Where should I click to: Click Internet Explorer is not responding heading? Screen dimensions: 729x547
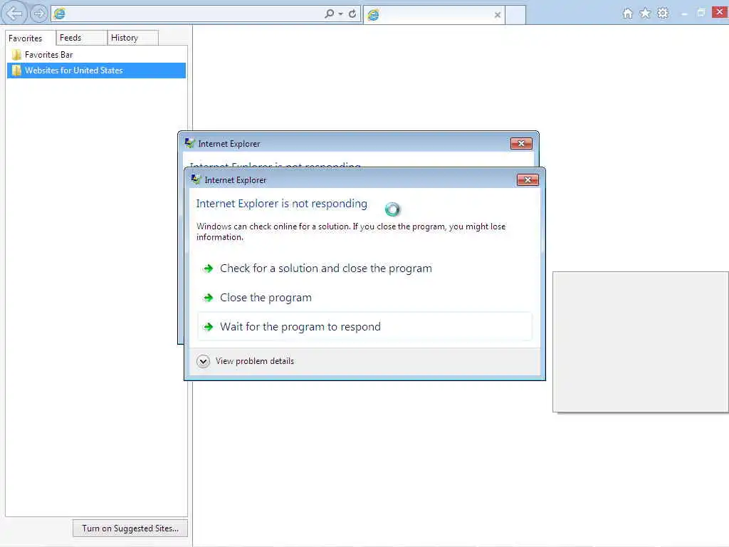(x=282, y=204)
